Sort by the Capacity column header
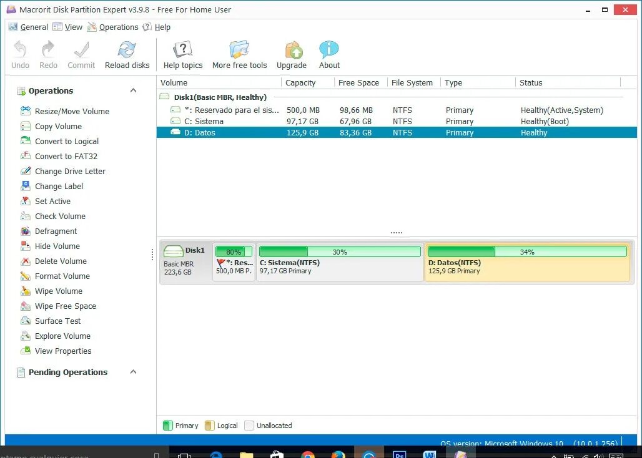 pos(308,82)
